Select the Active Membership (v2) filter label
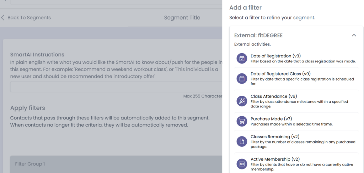Viewport: 364px width, 173px height. 275,159
